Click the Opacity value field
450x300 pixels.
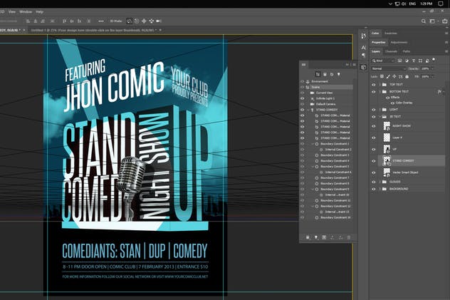pyautogui.click(x=426, y=68)
